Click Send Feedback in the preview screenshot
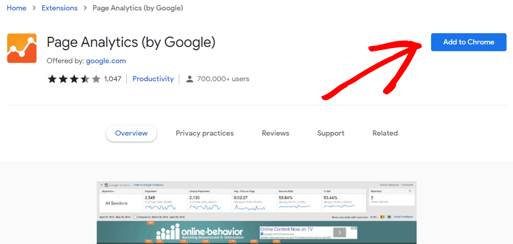The width and height of the screenshot is (513, 244). (x=404, y=217)
